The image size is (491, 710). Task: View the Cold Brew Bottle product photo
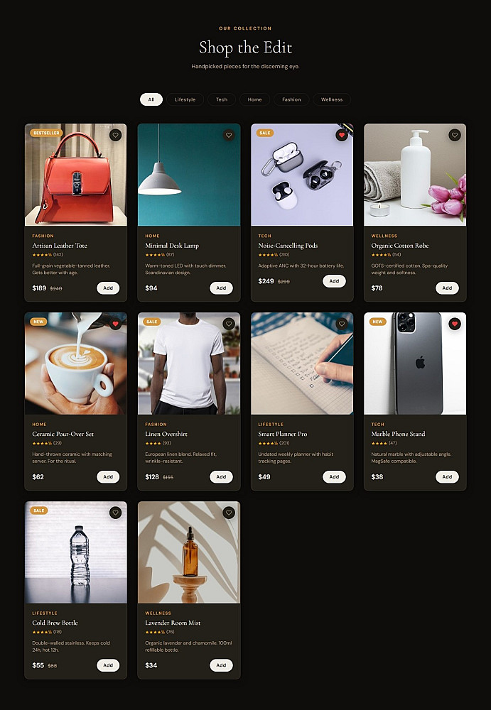point(76,552)
